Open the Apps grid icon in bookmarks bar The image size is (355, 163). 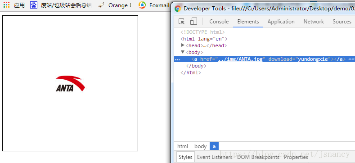tap(7, 5)
